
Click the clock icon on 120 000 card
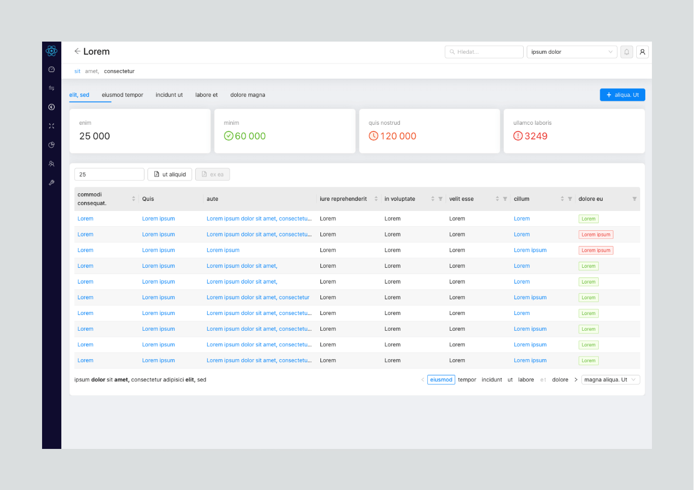point(374,136)
